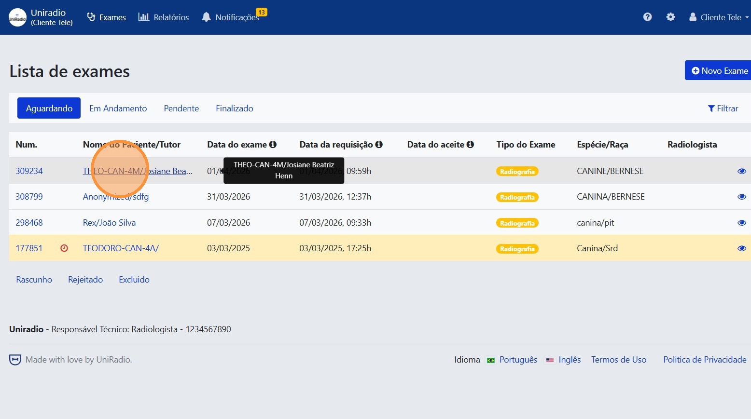The image size is (751, 419).
Task: Click the help question mark icon
Action: [647, 17]
